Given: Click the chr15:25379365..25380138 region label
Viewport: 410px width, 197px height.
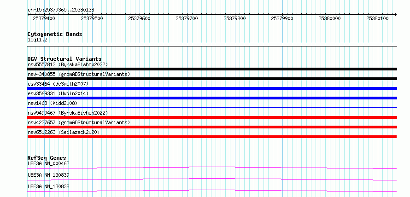Looking at the screenshot, I should point(61,10).
